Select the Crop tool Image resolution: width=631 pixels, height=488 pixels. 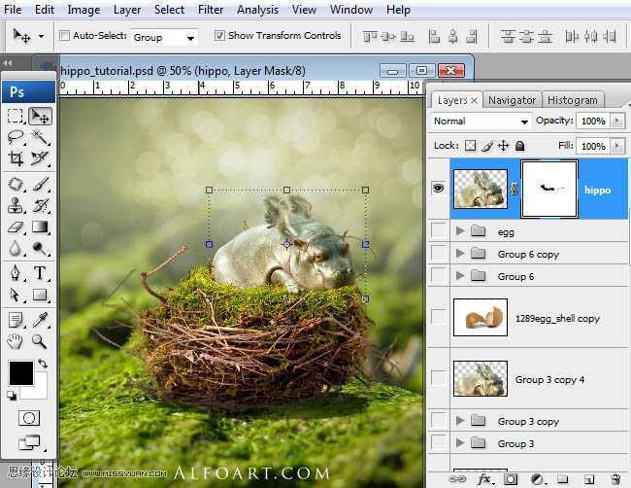pos(16,158)
